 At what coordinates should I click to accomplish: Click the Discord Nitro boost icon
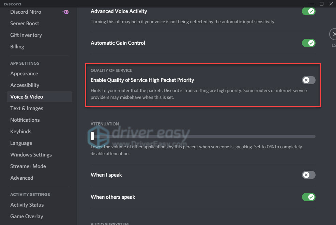(65, 12)
